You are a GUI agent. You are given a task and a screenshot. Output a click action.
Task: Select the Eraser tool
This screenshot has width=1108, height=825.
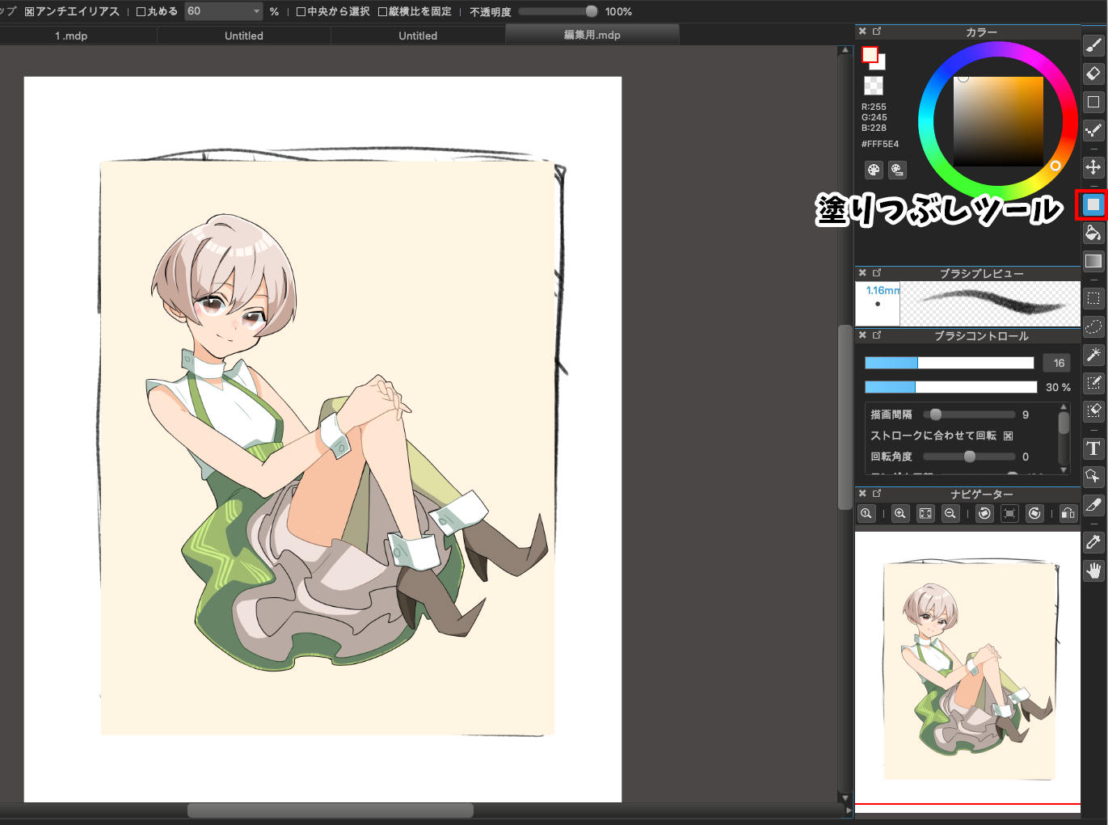click(1093, 74)
